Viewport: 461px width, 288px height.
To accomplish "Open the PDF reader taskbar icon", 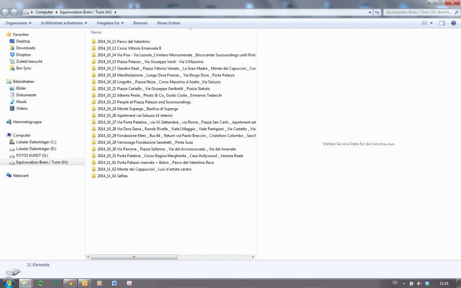I will (x=129, y=283).
